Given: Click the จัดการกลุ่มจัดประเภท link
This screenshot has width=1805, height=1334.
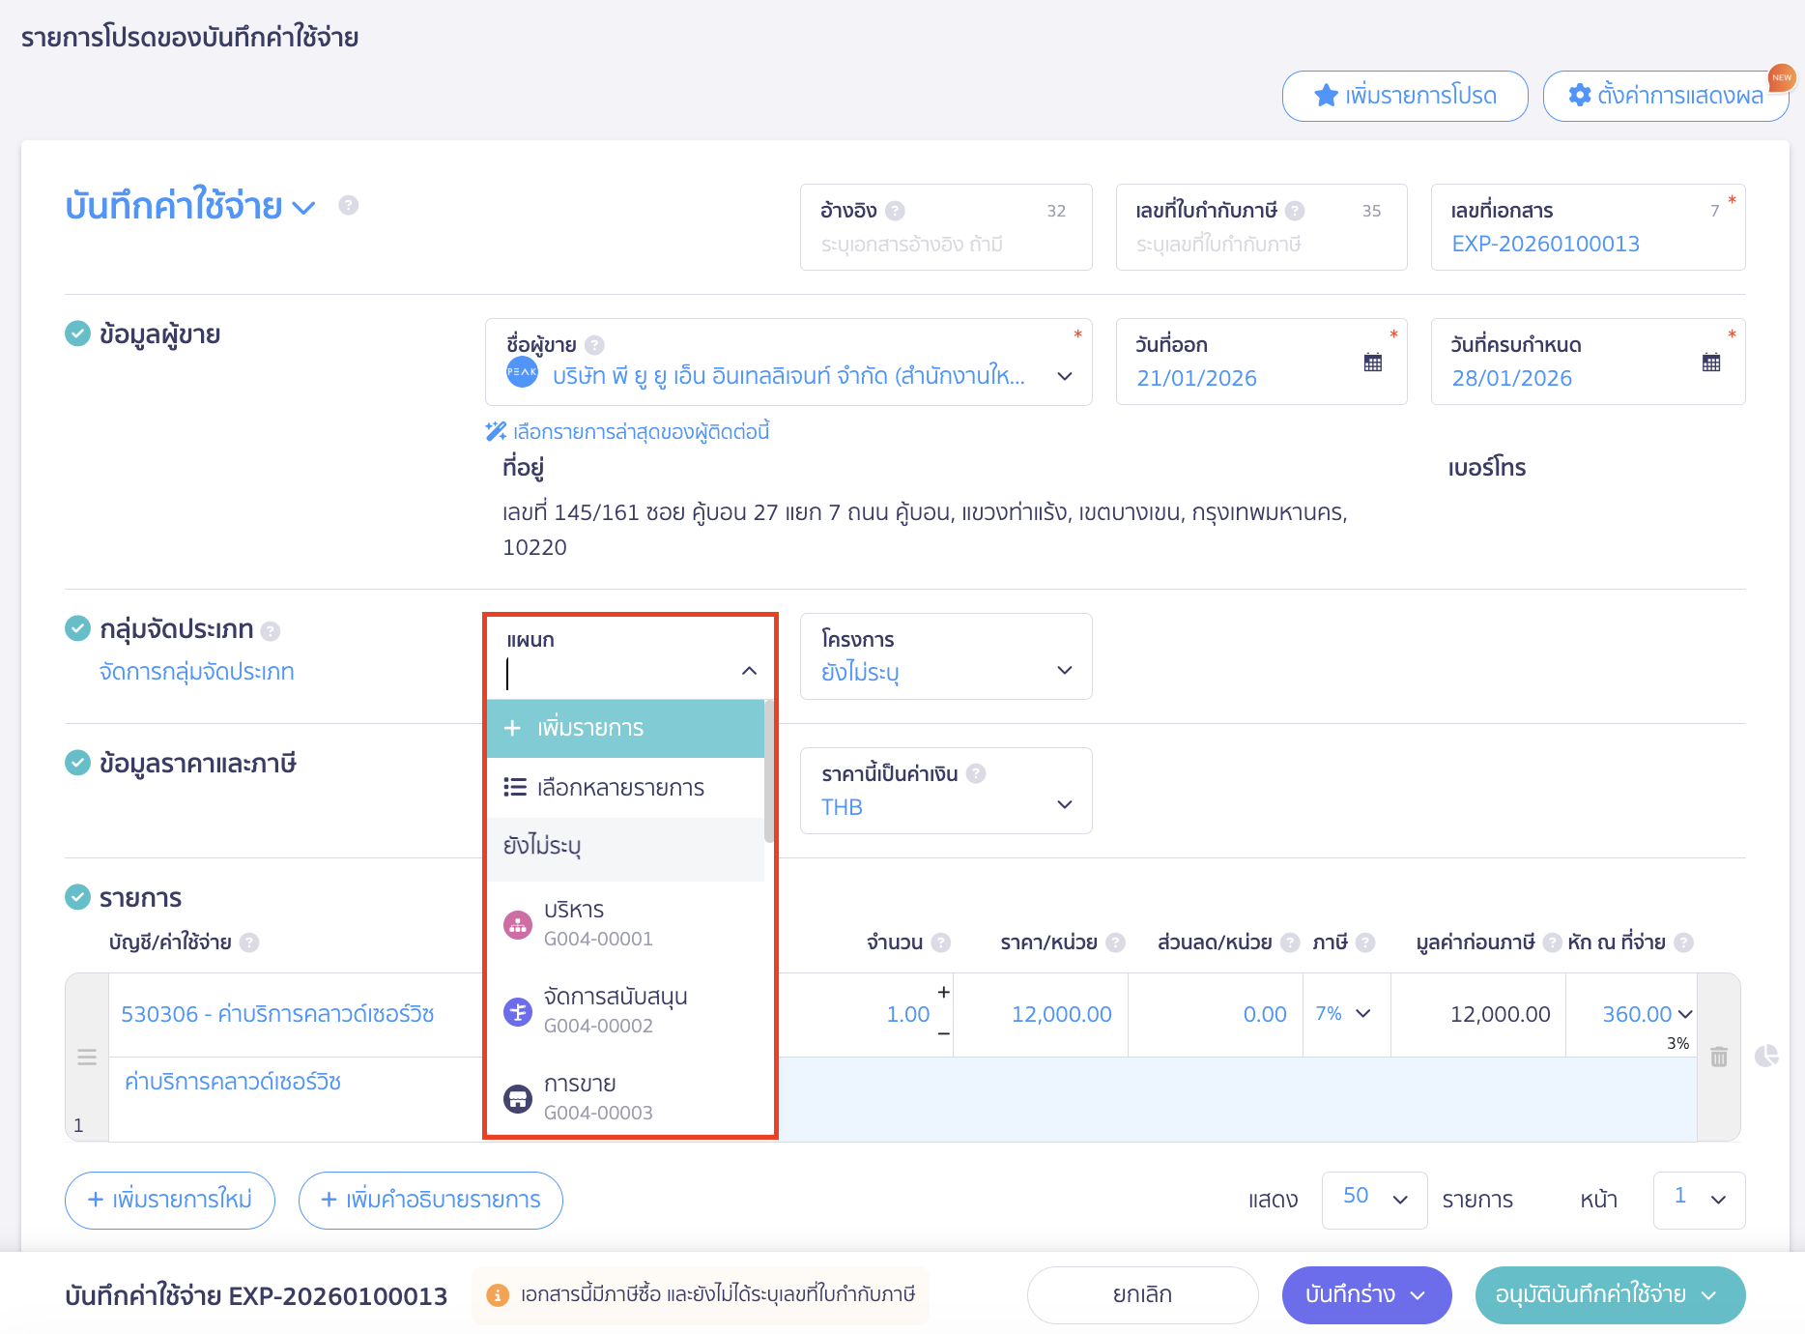Looking at the screenshot, I should coord(196,672).
